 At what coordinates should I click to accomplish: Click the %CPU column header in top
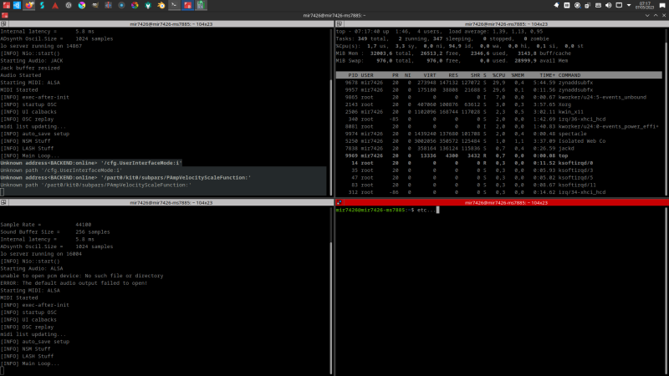click(498, 75)
